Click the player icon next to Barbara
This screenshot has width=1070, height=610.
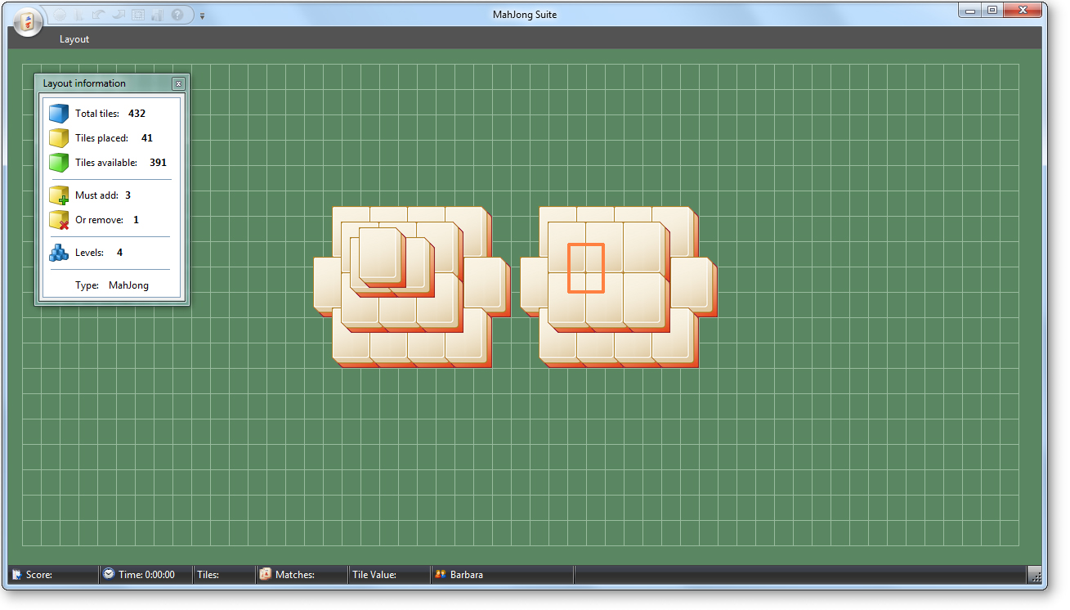click(x=441, y=574)
